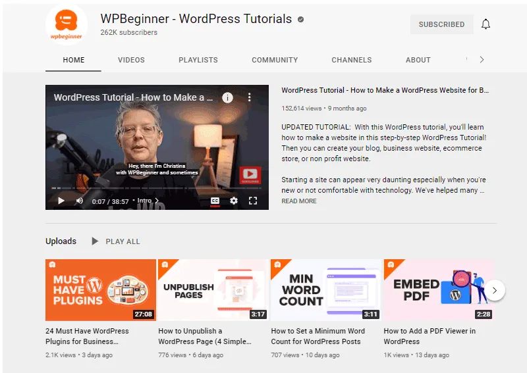Mute the video using the speaker icon

coord(80,201)
